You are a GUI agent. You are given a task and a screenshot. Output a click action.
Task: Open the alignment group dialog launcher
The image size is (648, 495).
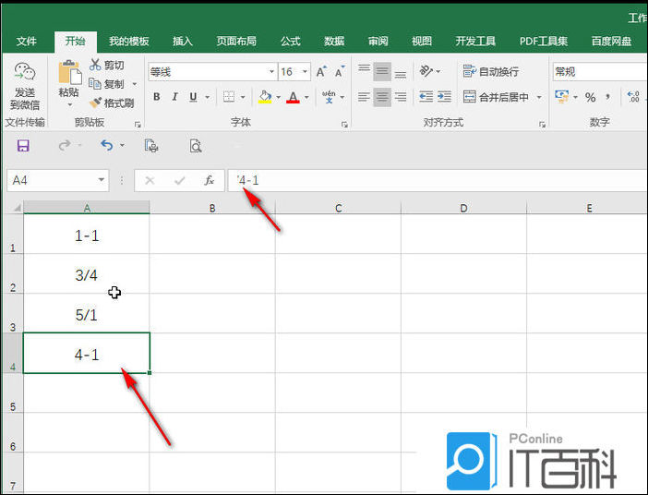pos(542,125)
